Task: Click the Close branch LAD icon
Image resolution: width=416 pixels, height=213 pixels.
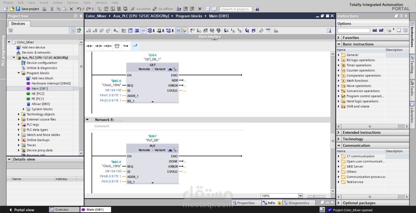Action: (135, 46)
